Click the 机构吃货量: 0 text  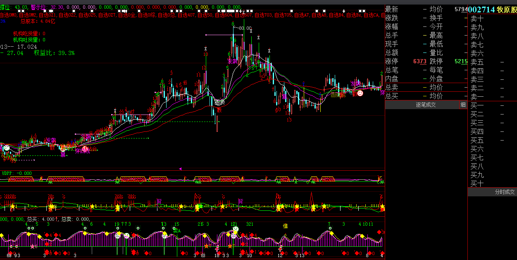point(29,33)
